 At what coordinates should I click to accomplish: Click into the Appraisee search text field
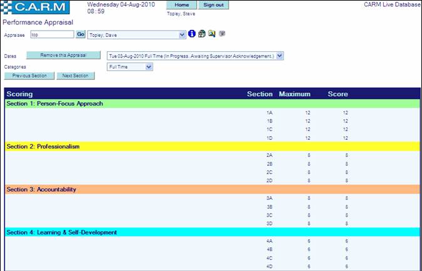(x=52, y=34)
